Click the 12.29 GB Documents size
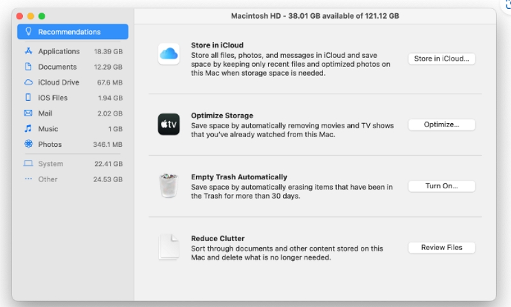 pyautogui.click(x=108, y=67)
